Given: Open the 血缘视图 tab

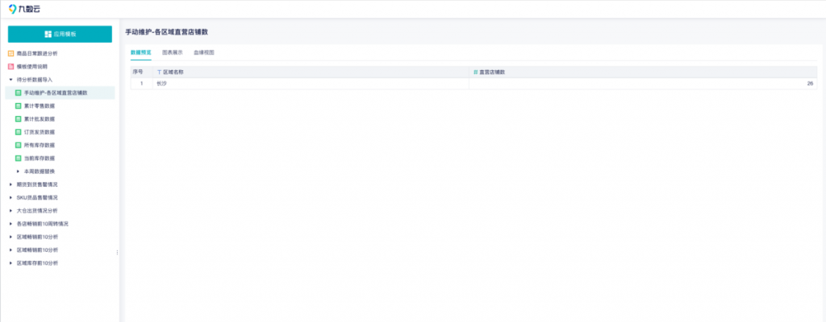Looking at the screenshot, I should (x=203, y=52).
